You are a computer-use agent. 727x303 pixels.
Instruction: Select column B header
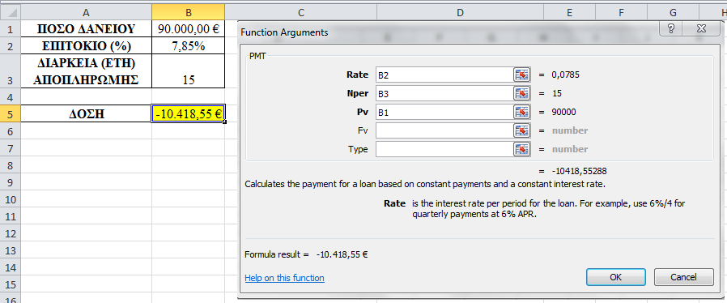[189, 12]
